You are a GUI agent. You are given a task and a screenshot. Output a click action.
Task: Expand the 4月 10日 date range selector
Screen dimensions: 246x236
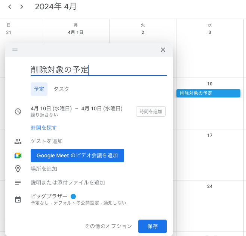[x=76, y=109]
